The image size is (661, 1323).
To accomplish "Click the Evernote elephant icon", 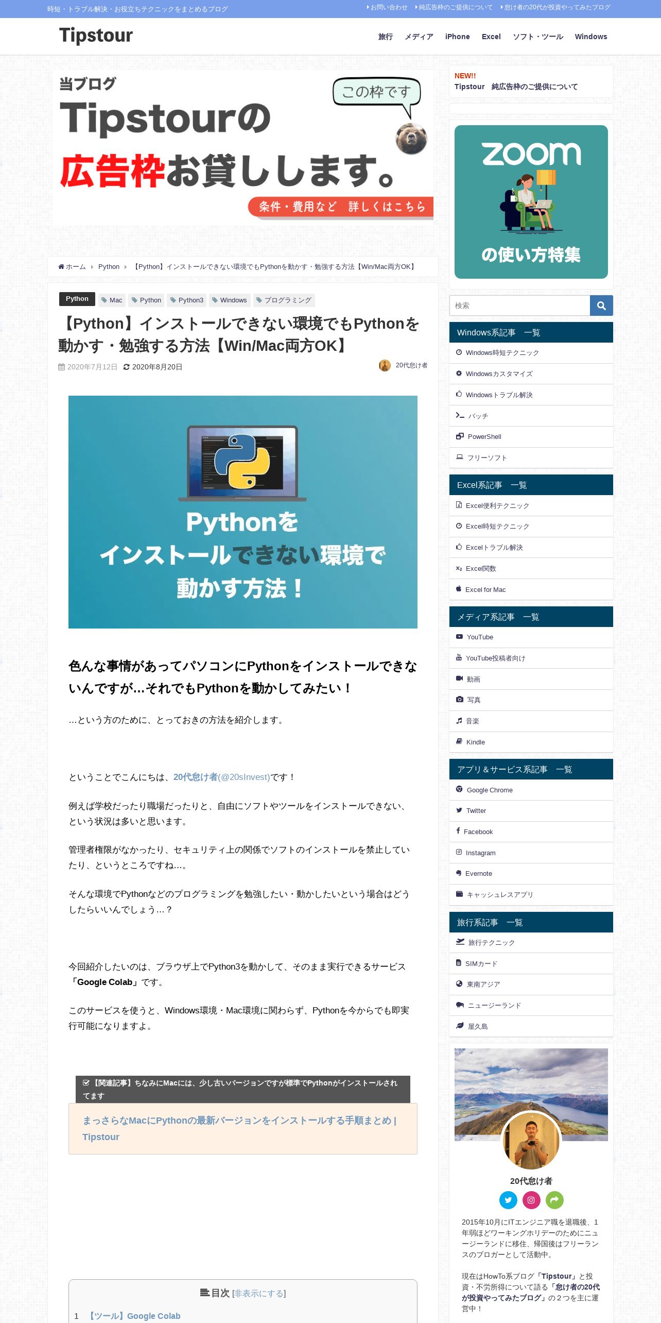I will click(x=459, y=873).
